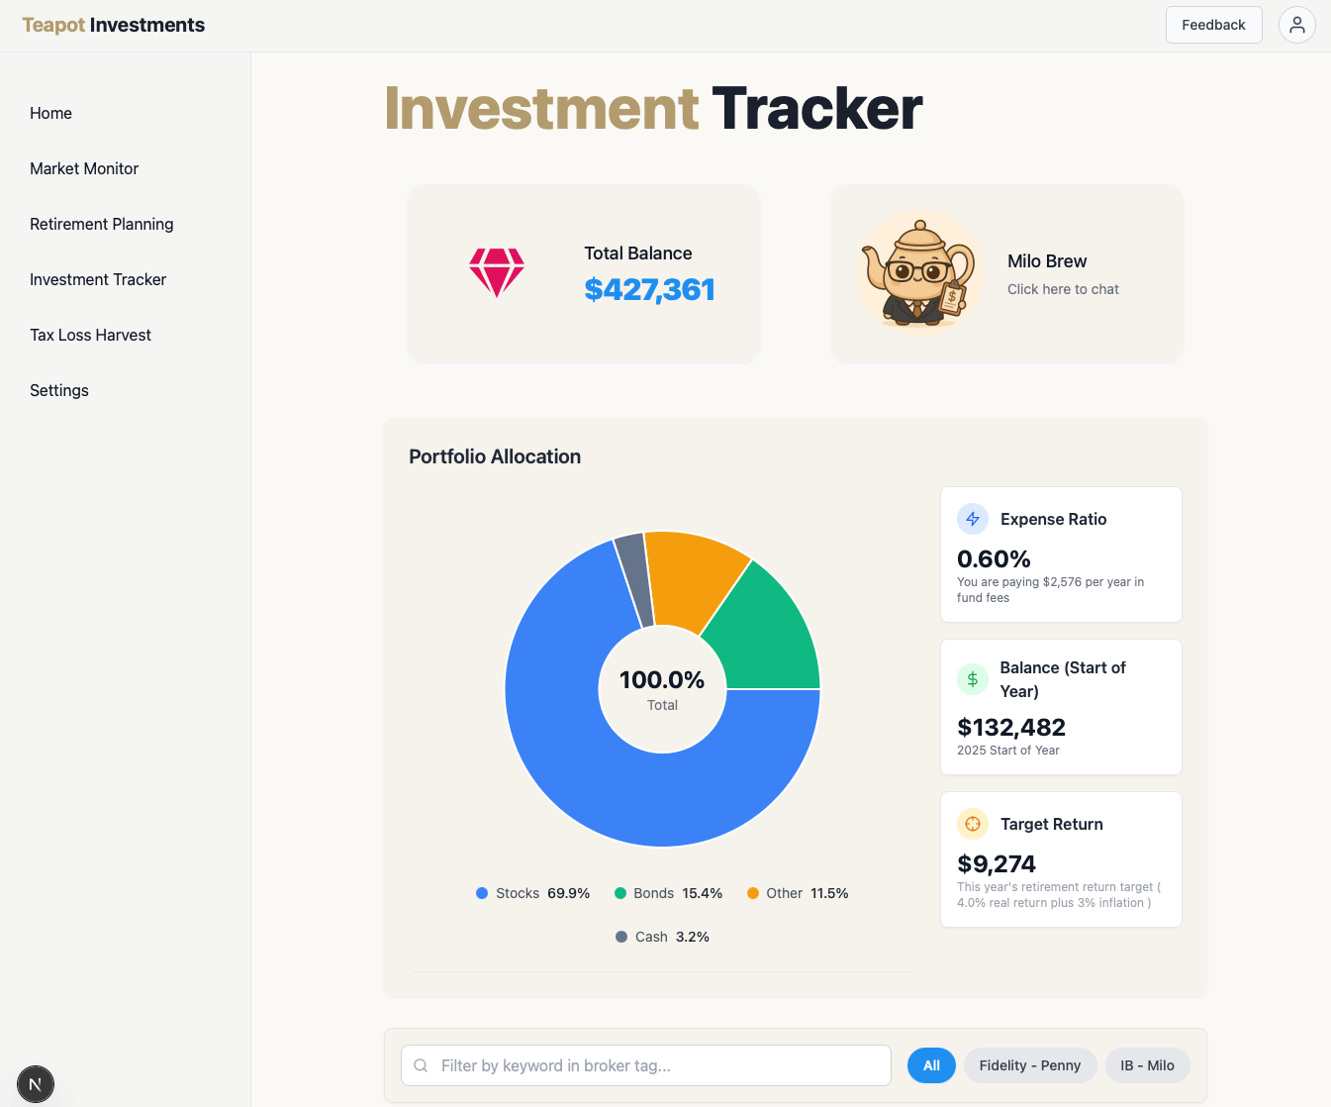Open Tax Loss Harvest in the sidebar
The height and width of the screenshot is (1107, 1331).
(x=90, y=335)
